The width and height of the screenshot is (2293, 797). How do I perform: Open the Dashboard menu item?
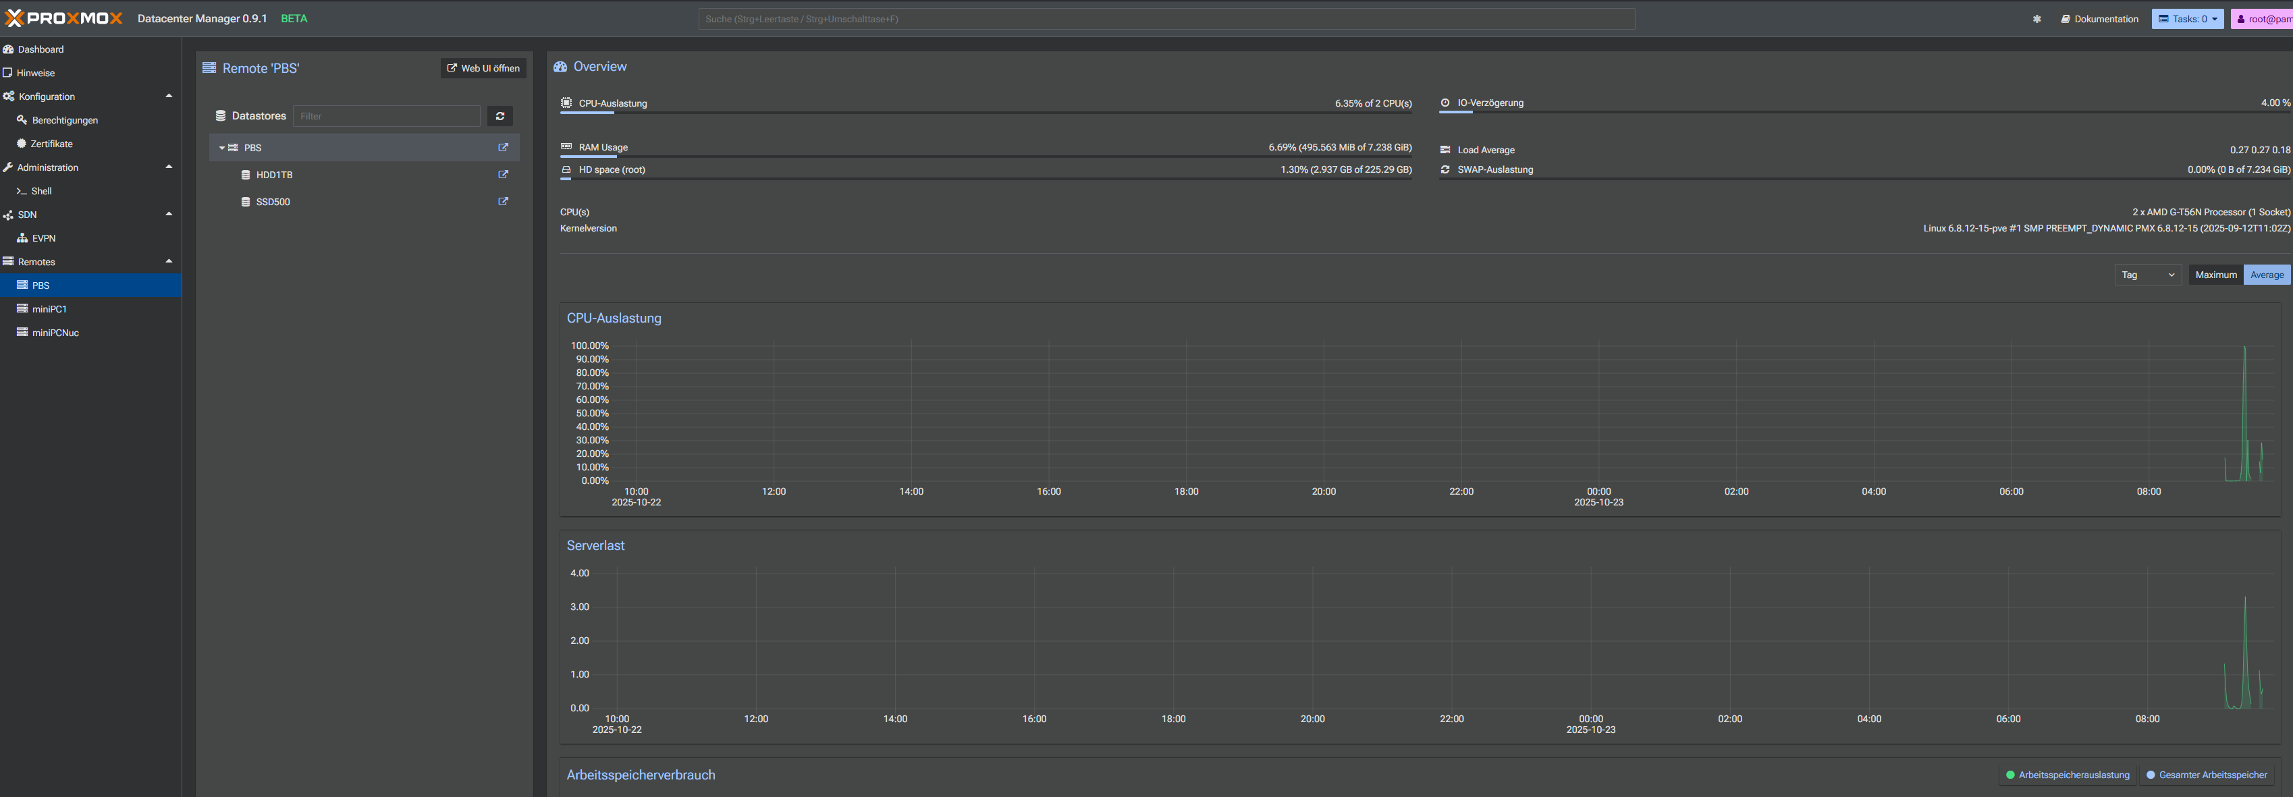click(40, 49)
